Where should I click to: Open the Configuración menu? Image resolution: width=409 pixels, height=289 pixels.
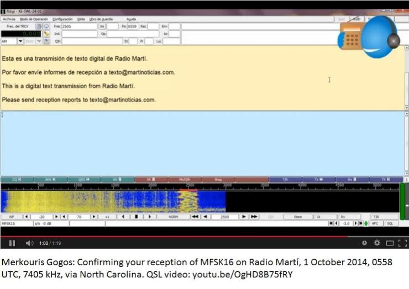click(62, 19)
